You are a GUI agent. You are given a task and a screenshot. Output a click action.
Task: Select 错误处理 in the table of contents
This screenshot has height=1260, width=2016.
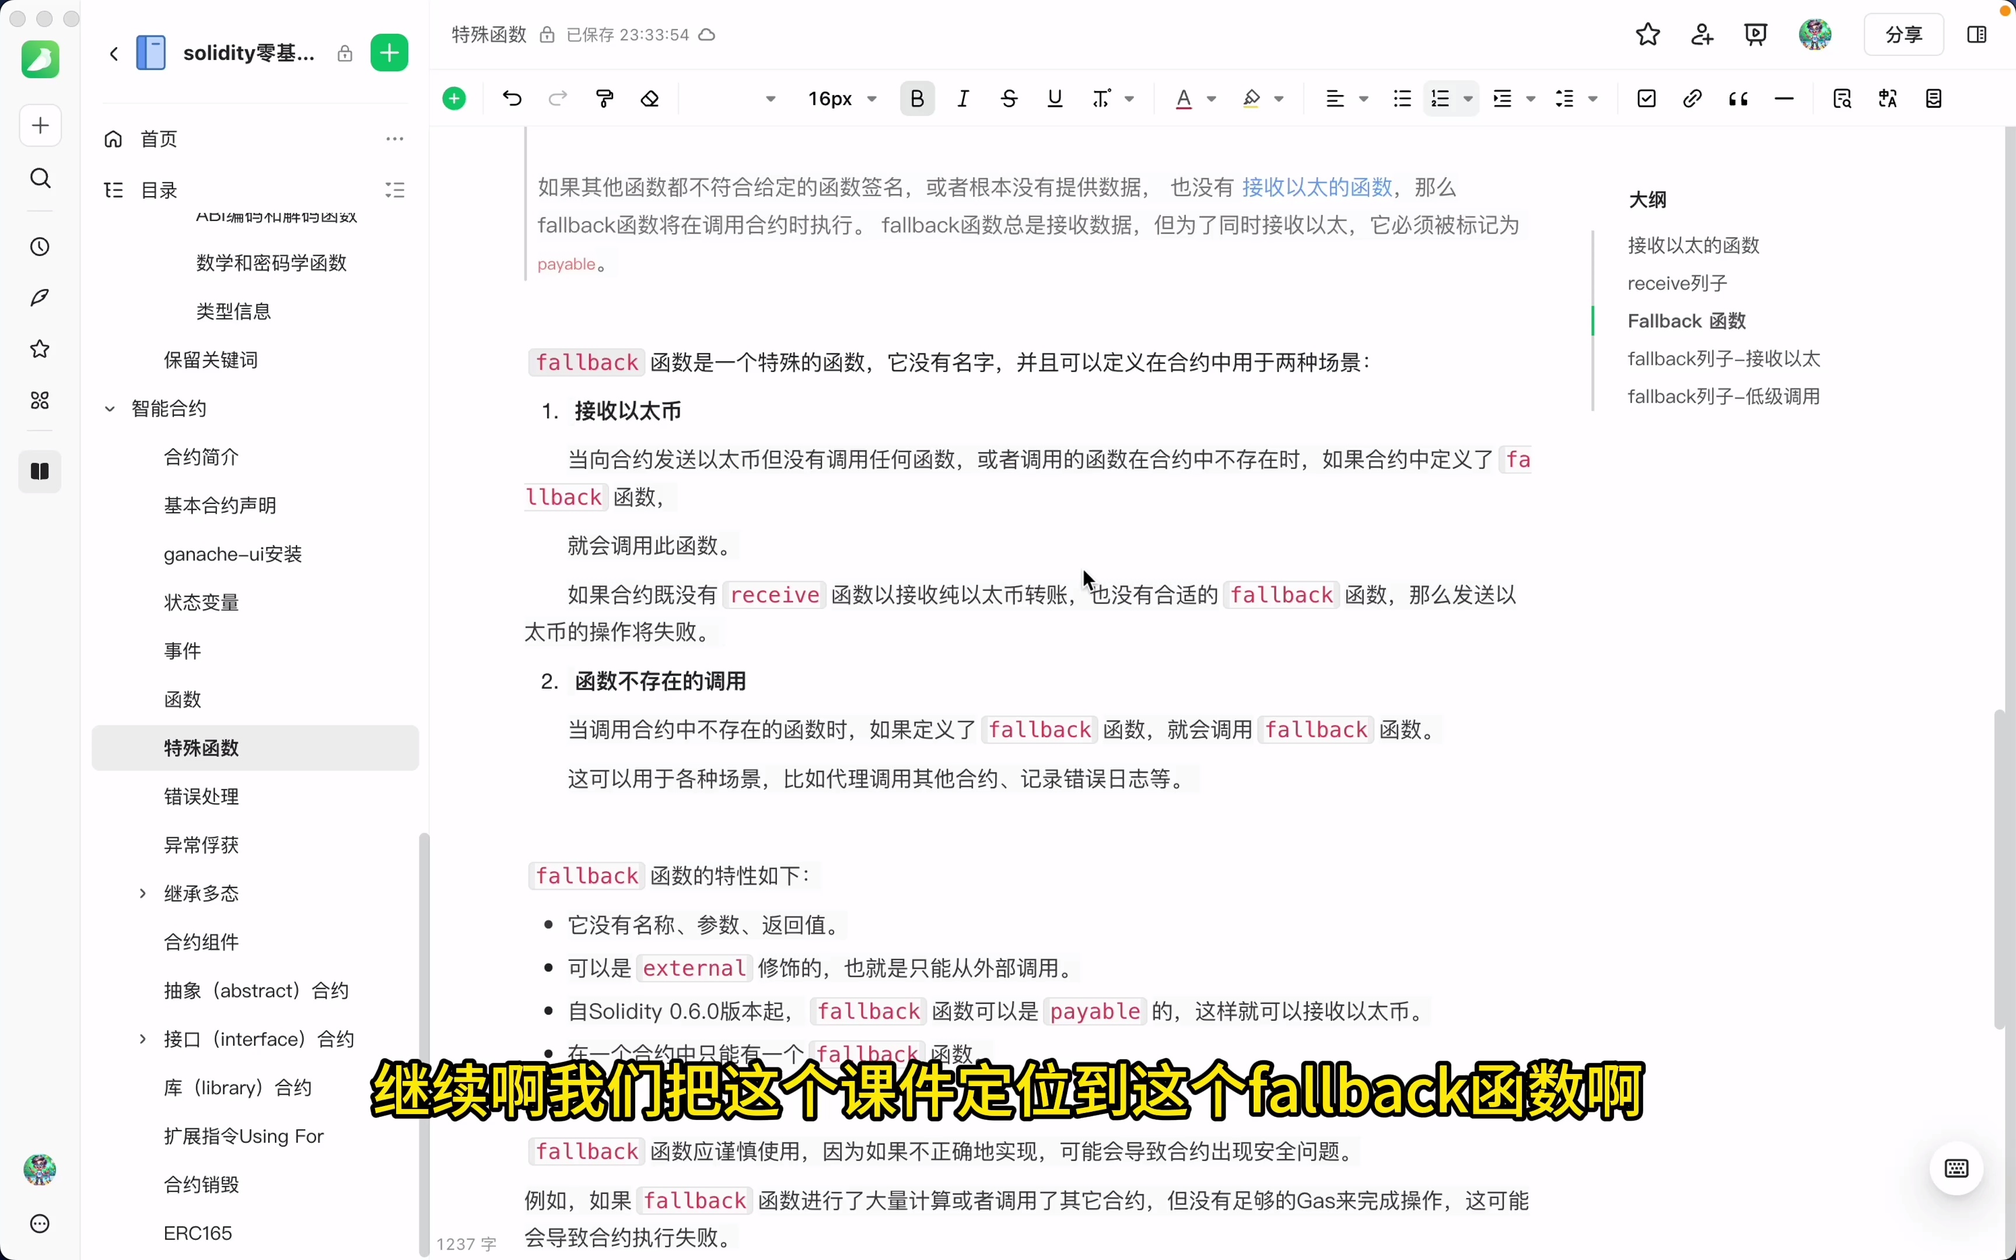pos(201,796)
